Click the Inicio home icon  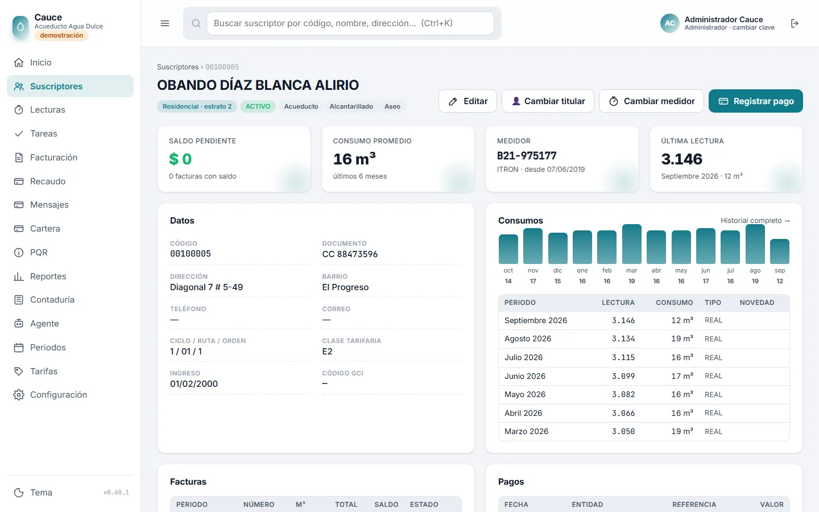[19, 63]
